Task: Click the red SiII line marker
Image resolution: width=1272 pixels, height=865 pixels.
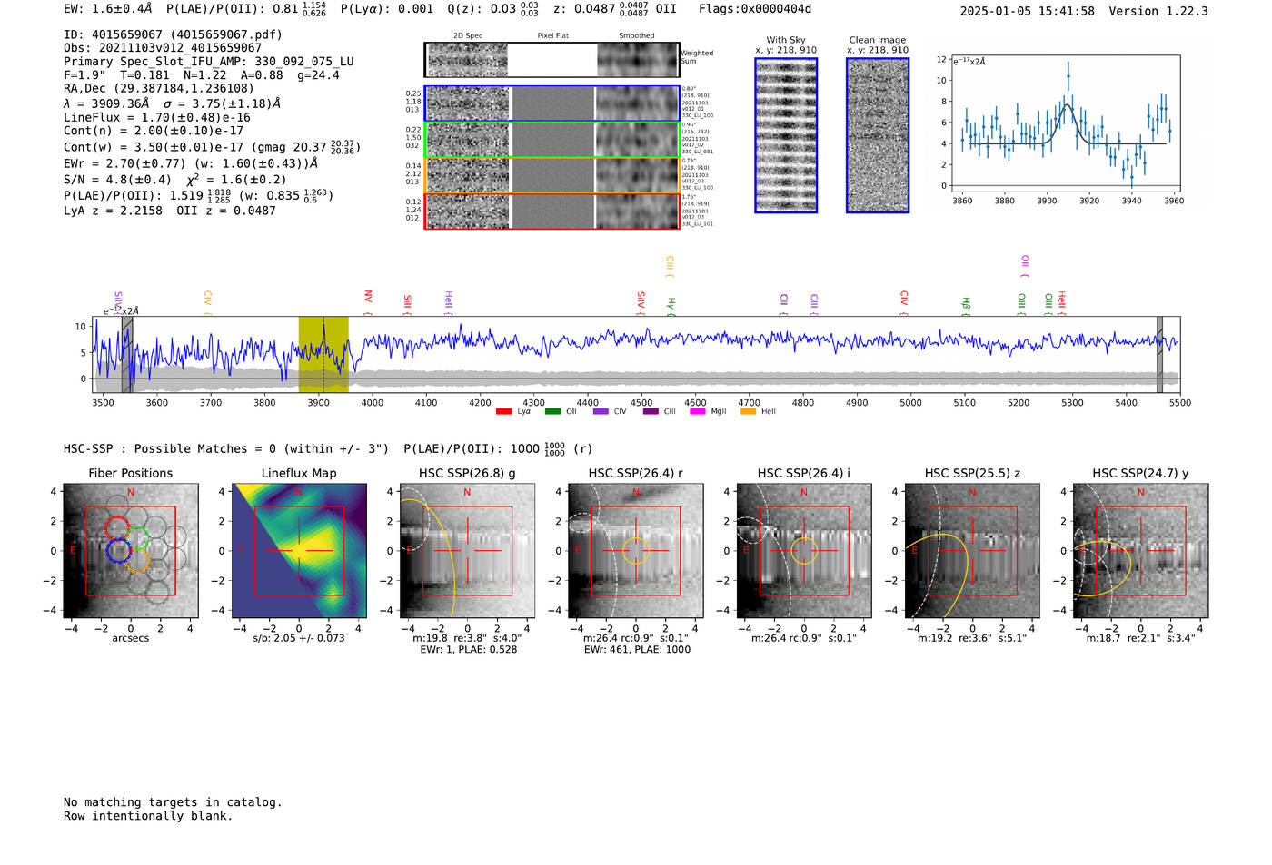Action: tap(408, 304)
